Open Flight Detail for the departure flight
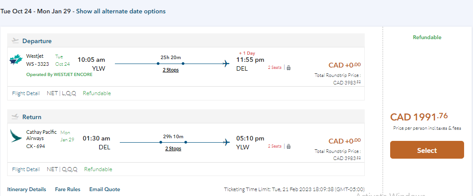The image size is (473, 196). click(x=26, y=93)
